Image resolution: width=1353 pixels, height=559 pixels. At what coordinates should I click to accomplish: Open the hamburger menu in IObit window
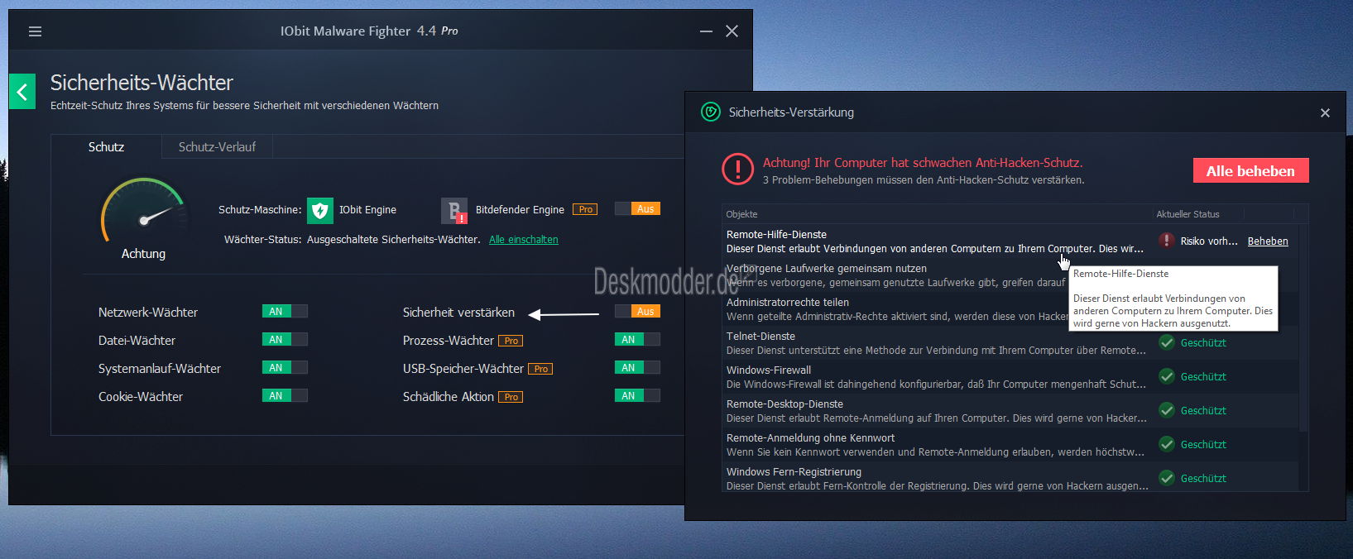click(35, 31)
